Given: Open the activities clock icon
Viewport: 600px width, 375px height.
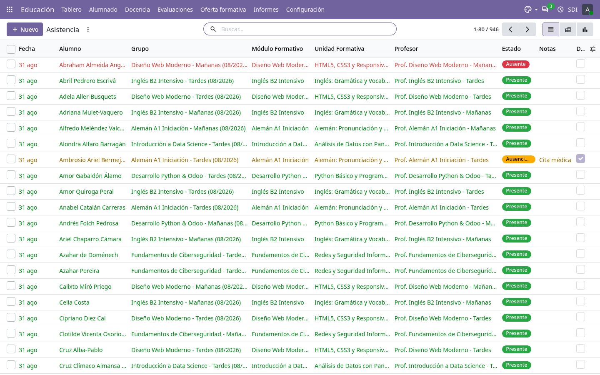Looking at the screenshot, I should (560, 10).
